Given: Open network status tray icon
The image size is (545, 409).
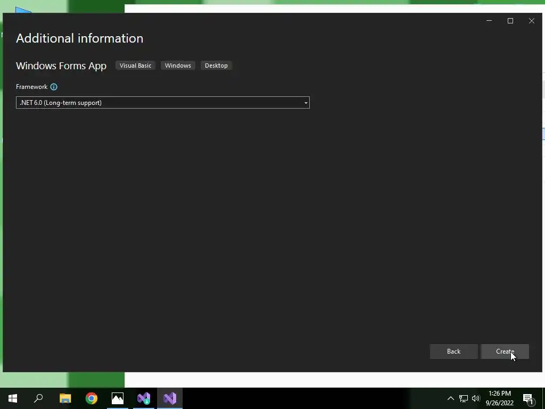Looking at the screenshot, I should (x=464, y=398).
